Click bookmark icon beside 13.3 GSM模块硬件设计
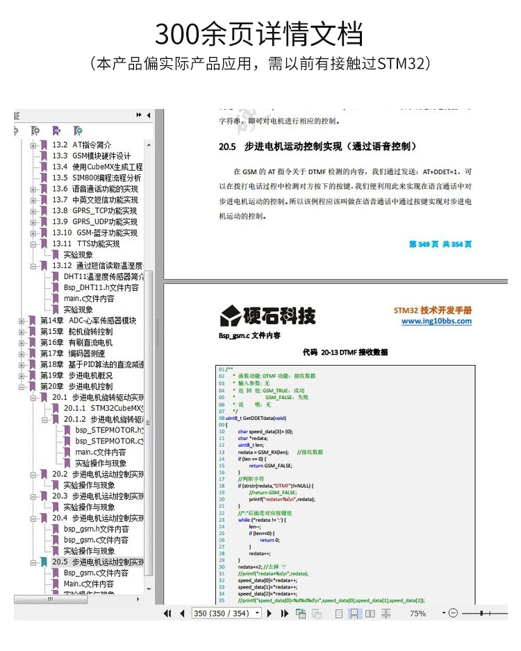 coord(44,155)
